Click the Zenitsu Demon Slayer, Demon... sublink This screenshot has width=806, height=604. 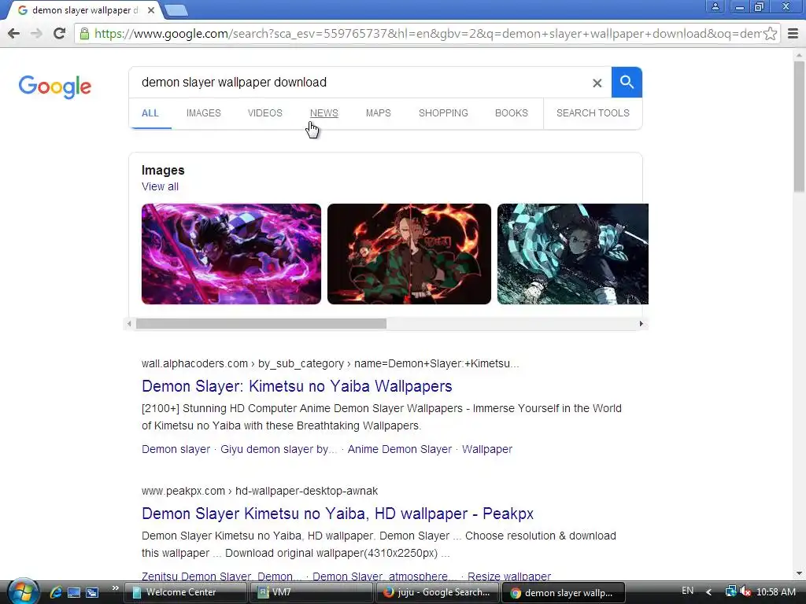(221, 576)
